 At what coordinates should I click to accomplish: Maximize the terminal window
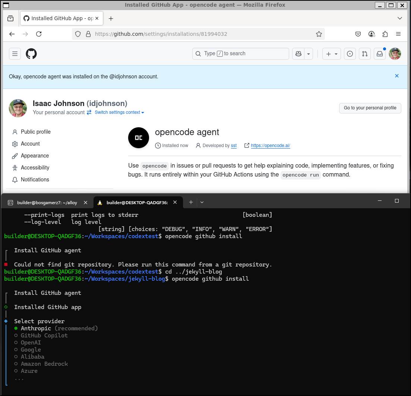pos(396,201)
